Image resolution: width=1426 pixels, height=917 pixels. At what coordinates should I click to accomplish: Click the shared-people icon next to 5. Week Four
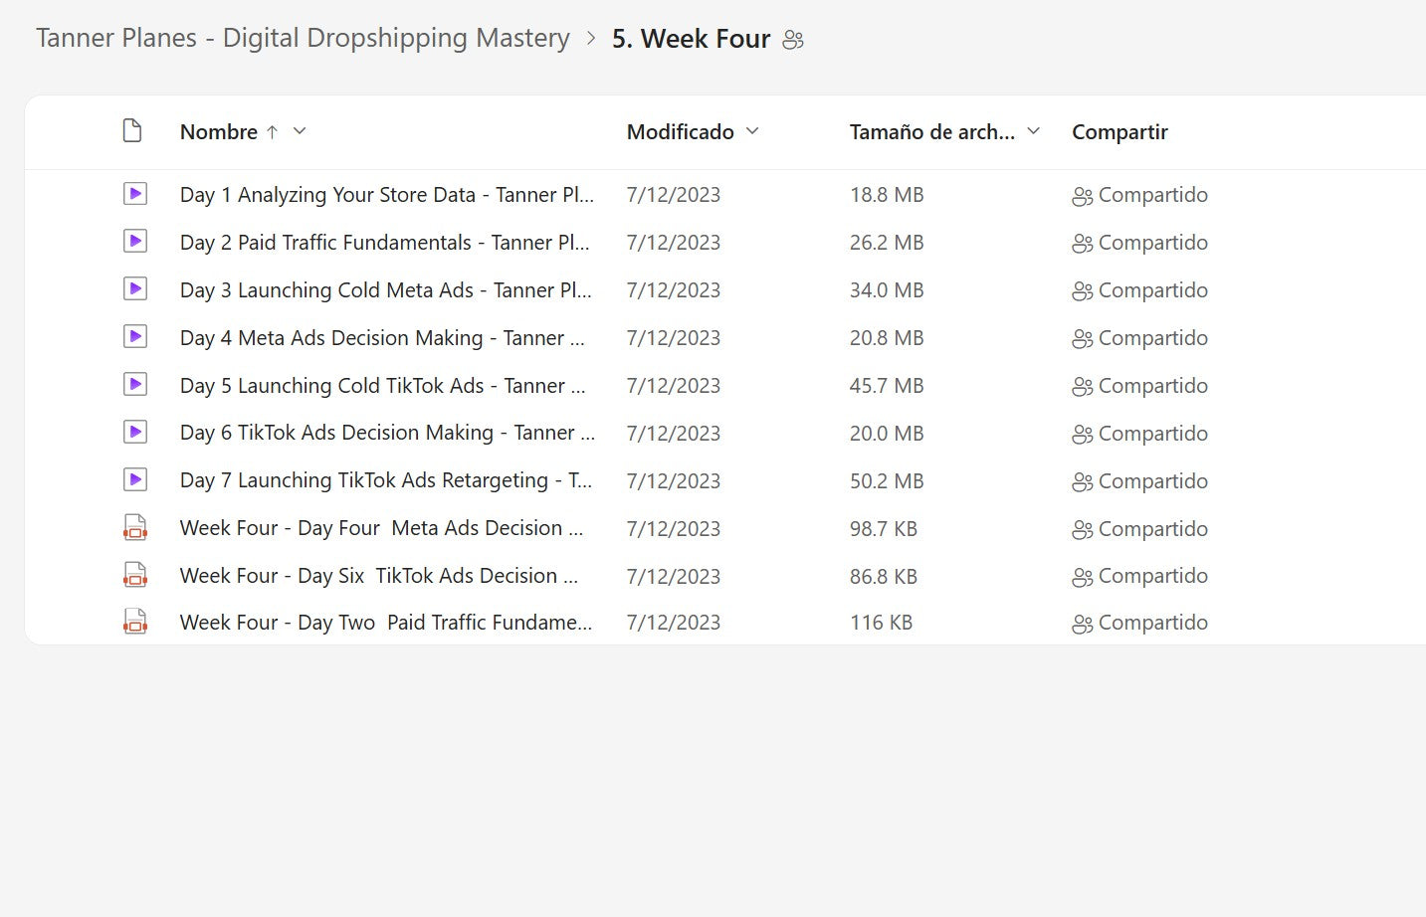click(x=793, y=40)
